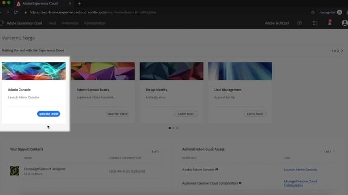The width and height of the screenshot is (348, 195).
Task: Open the Preferences menu item
Action: tap(70, 23)
